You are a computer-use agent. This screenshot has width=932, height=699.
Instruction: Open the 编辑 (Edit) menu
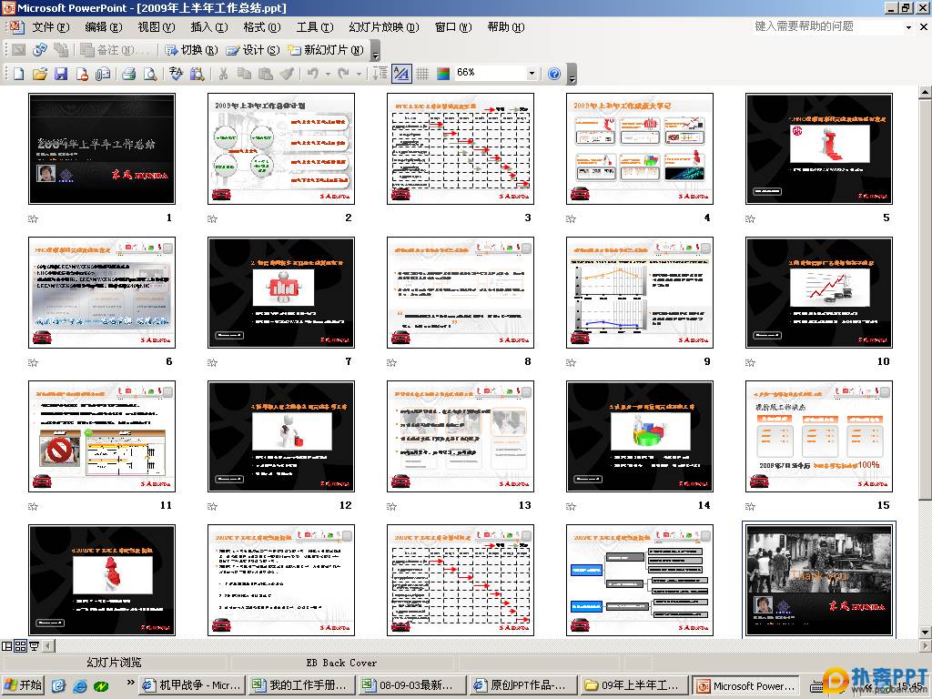[x=104, y=27]
